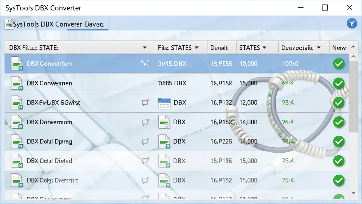
Task: Click the 3nιt5 DBX cell
Action: pos(172,64)
